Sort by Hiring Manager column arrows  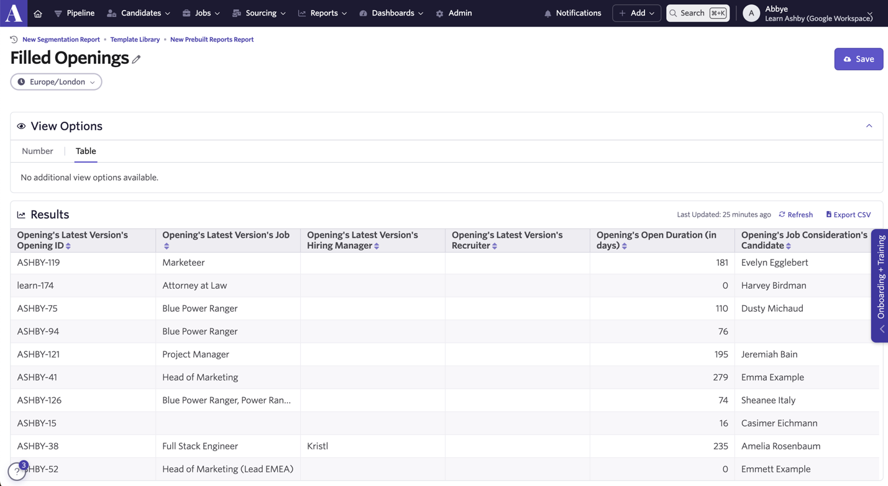(x=377, y=246)
